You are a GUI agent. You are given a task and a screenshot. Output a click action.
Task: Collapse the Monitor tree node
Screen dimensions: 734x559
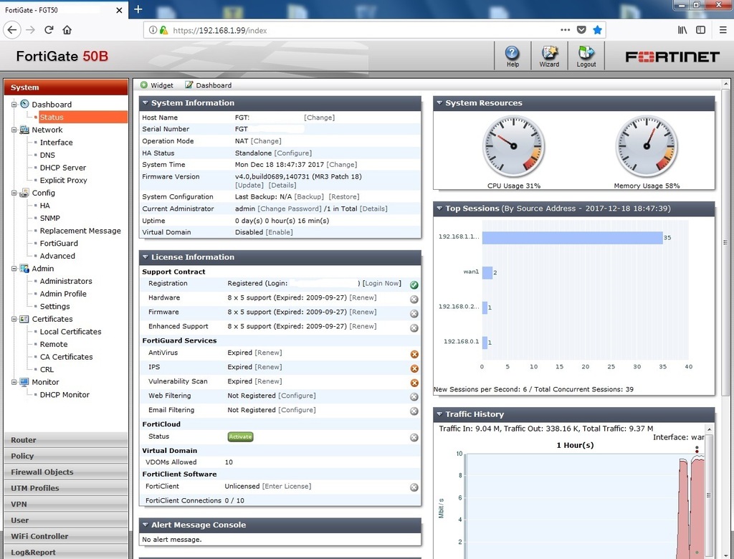tap(14, 382)
